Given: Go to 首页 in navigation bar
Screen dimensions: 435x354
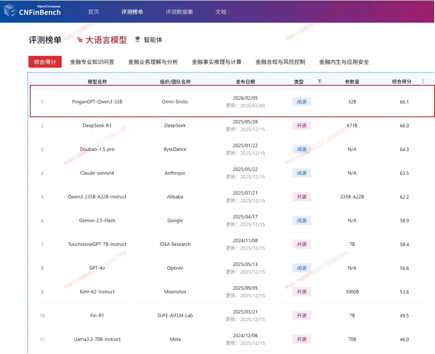Looking at the screenshot, I should (93, 12).
